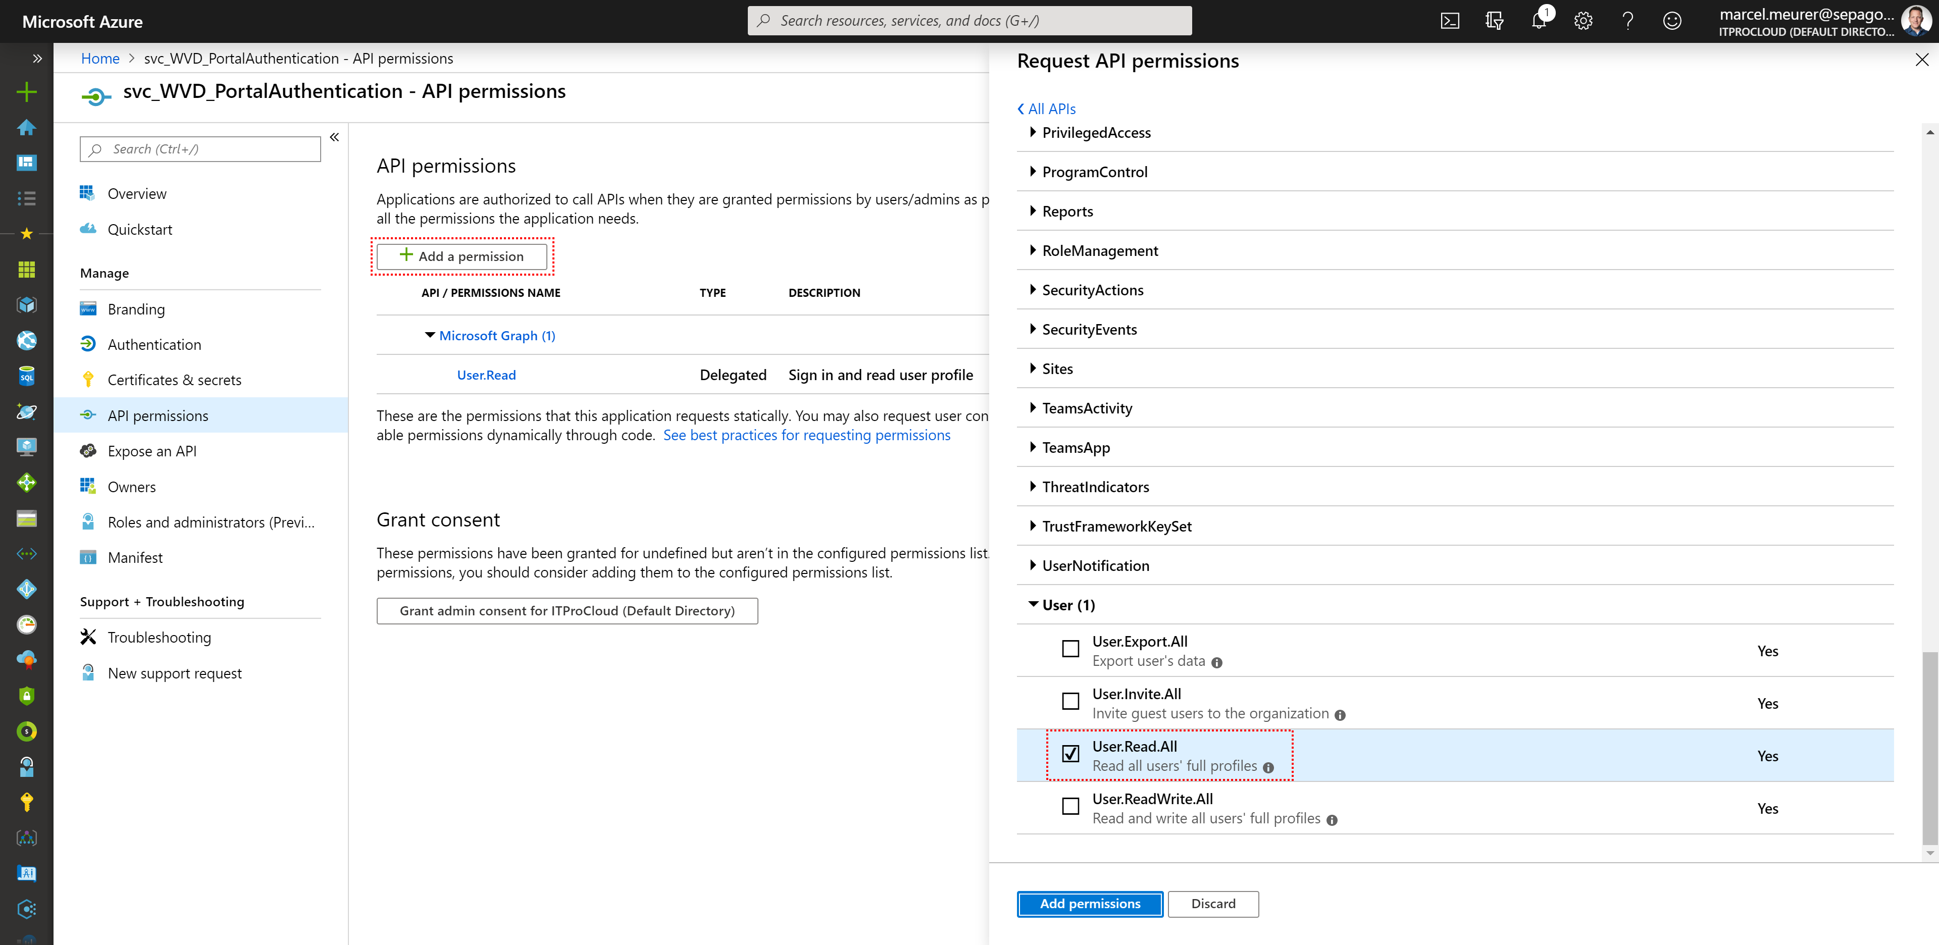The width and height of the screenshot is (1939, 945).
Task: Go back to All APIs
Action: click(1046, 109)
